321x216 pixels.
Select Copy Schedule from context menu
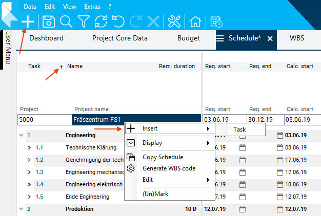[x=163, y=157]
